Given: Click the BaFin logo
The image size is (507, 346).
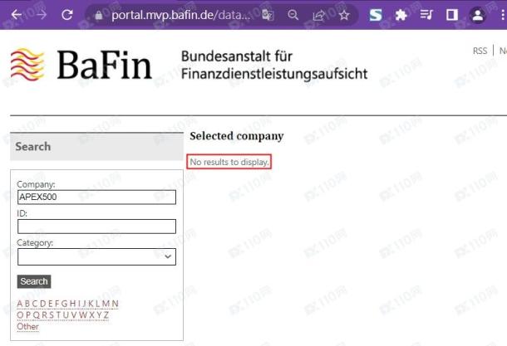Looking at the screenshot, I should 81,65.
